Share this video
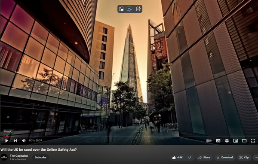Screen dimensions: 258x164 click(204, 158)
